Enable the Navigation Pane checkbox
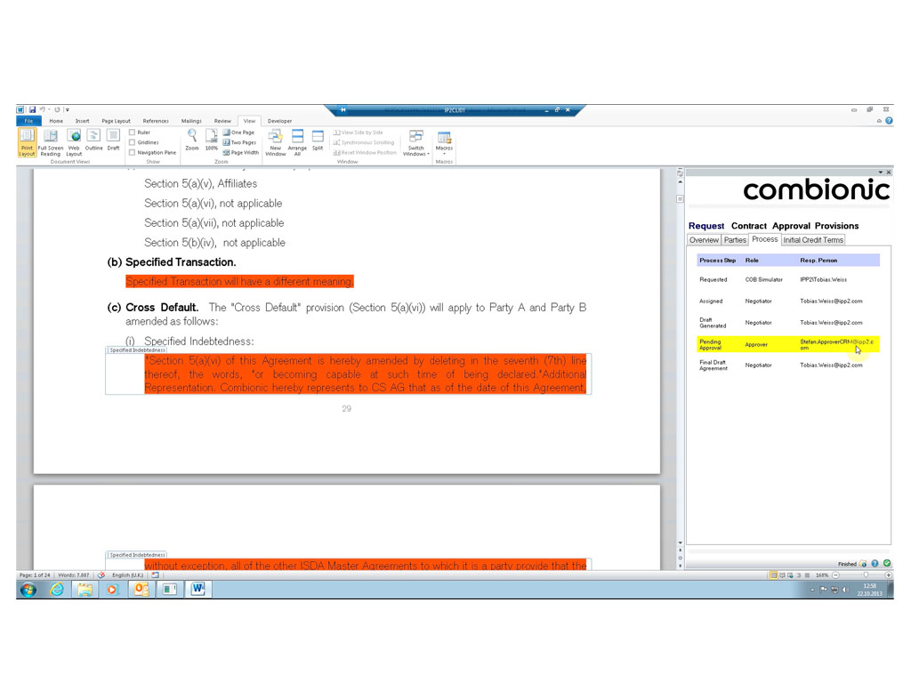The width and height of the screenshot is (911, 683). tap(133, 152)
